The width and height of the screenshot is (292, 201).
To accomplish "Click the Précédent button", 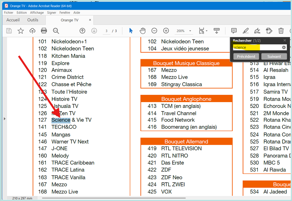I will (x=246, y=56).
